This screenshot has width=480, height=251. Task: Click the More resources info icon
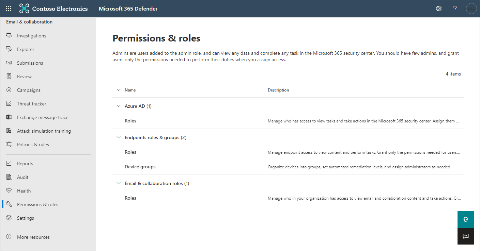pyautogui.click(x=9, y=237)
